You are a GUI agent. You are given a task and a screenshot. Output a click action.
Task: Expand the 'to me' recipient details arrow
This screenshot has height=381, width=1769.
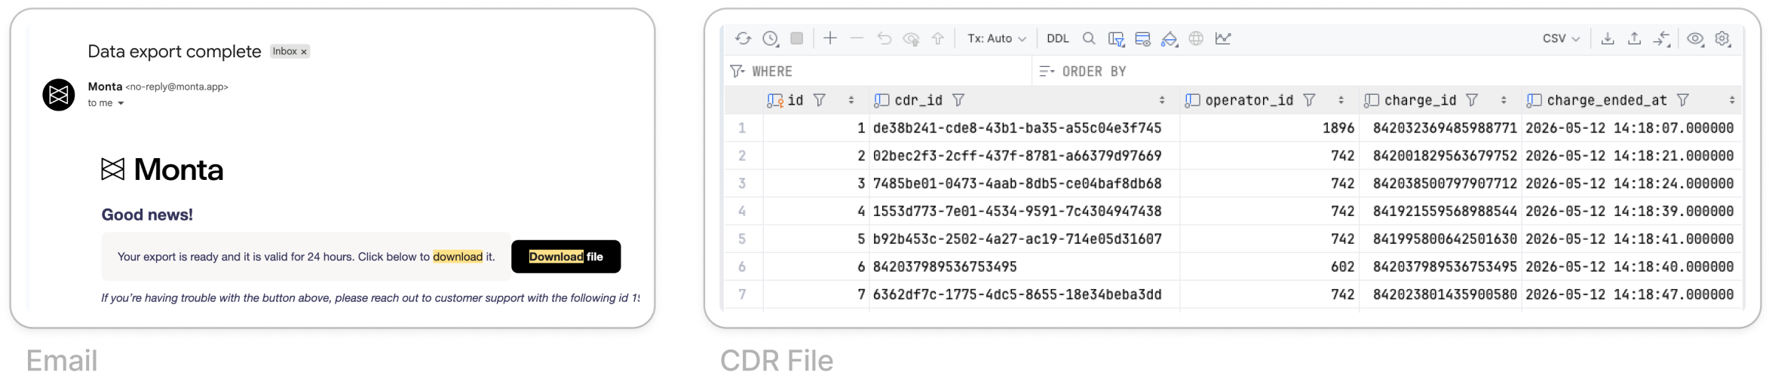click(121, 103)
